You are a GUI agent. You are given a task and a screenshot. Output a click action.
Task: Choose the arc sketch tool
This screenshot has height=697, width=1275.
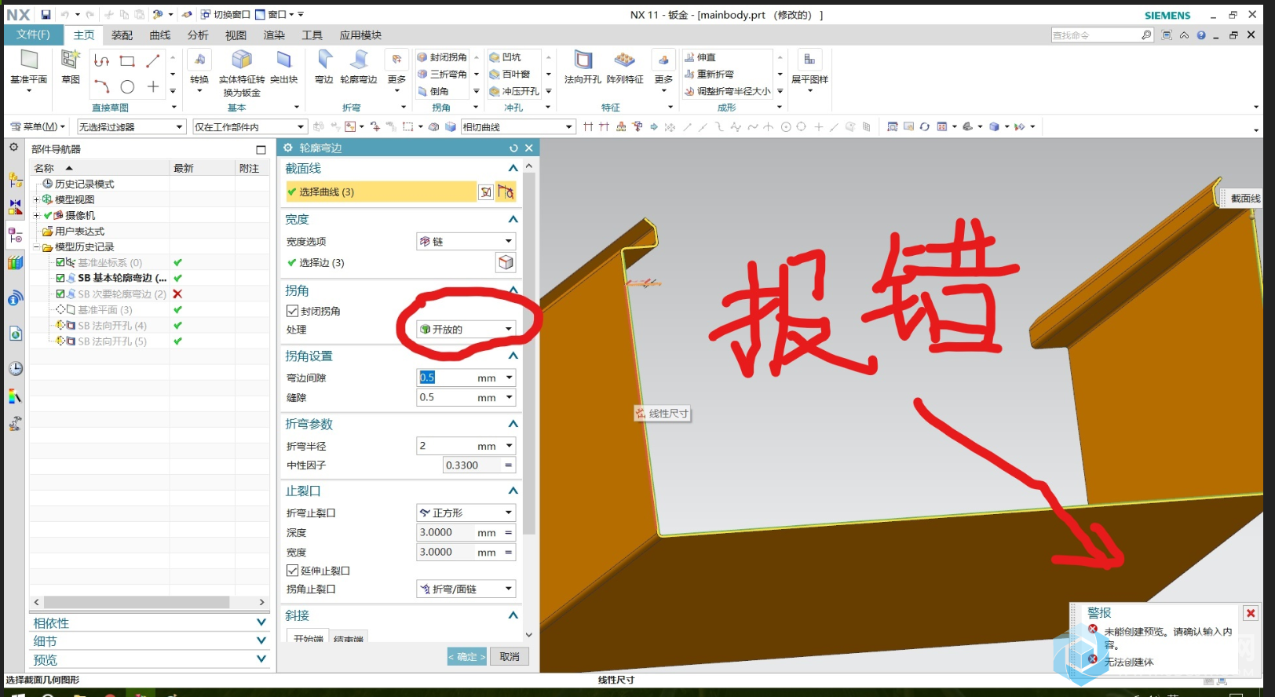point(101,86)
